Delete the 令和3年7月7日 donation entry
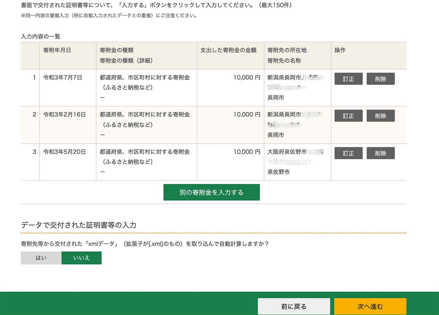Screen dimensions: 439x315 pos(380,79)
